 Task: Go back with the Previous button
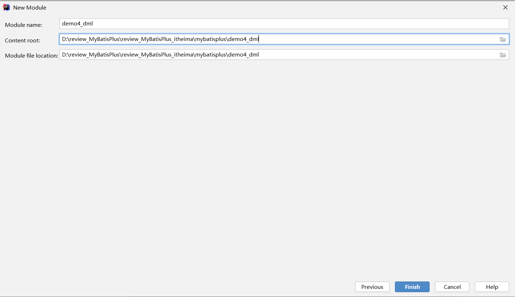pos(372,287)
